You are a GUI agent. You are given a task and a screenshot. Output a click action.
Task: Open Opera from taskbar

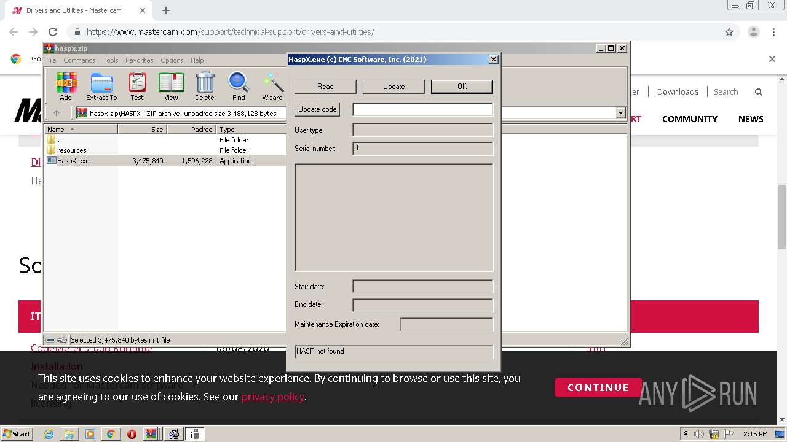132,434
